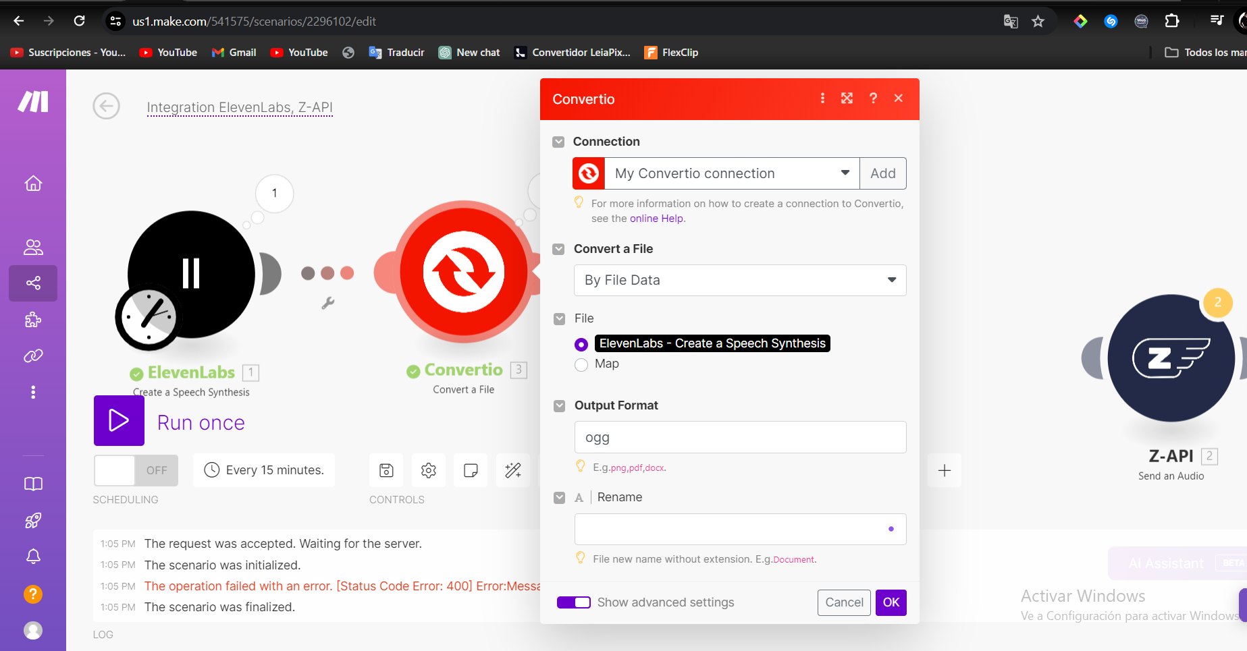This screenshot has height=651, width=1247.
Task: Select ElevenLabs - Create a Speech Synthesis radio
Action: point(581,344)
